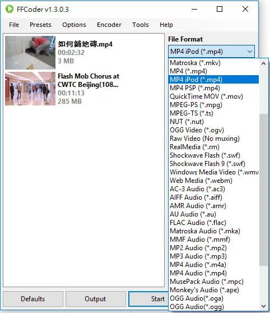
Task: Open the Encoder menu
Action: (109, 25)
